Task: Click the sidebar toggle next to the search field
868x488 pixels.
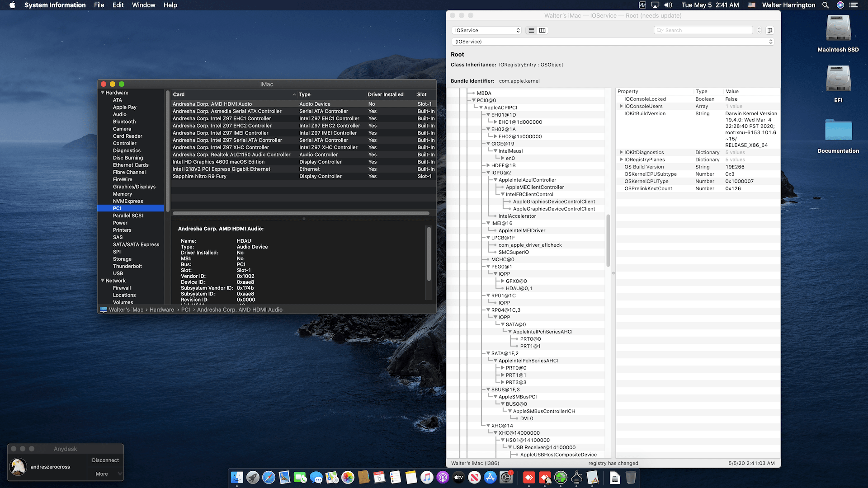Action: click(x=770, y=30)
